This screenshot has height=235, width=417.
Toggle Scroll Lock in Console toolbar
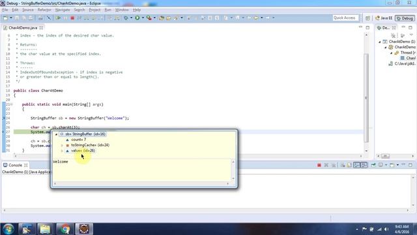pos(349,165)
